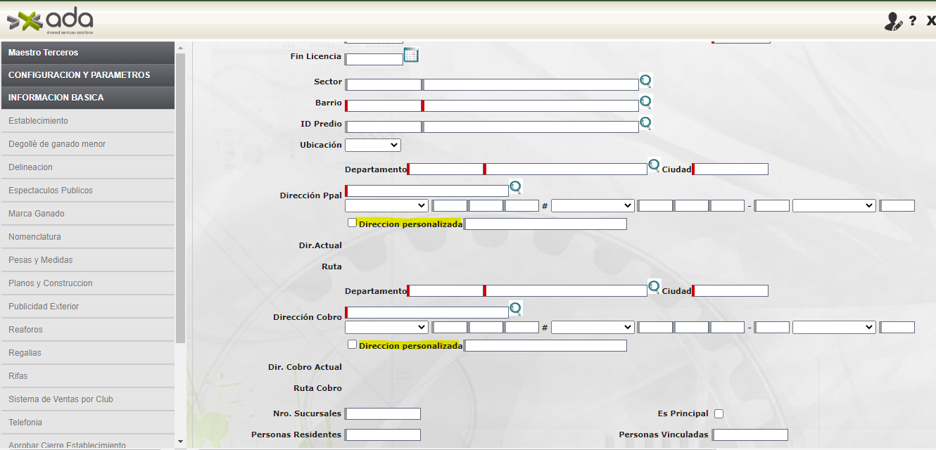Open help via the question mark icon
This screenshot has width=936, height=450.
[913, 21]
